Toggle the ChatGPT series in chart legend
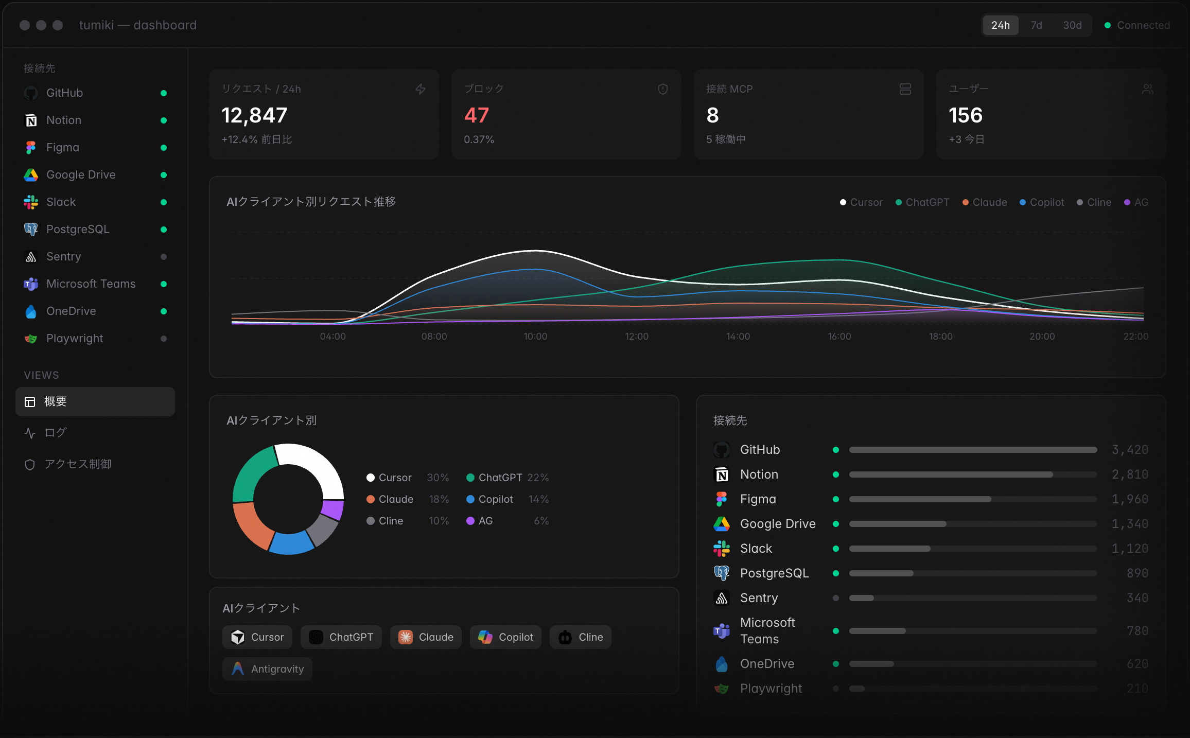 pyautogui.click(x=922, y=202)
